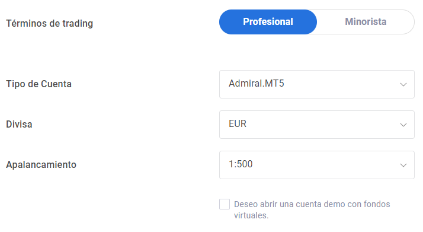This screenshot has height=232, width=423.
Task: Select the Profesional trading terms option
Action: 268,22
